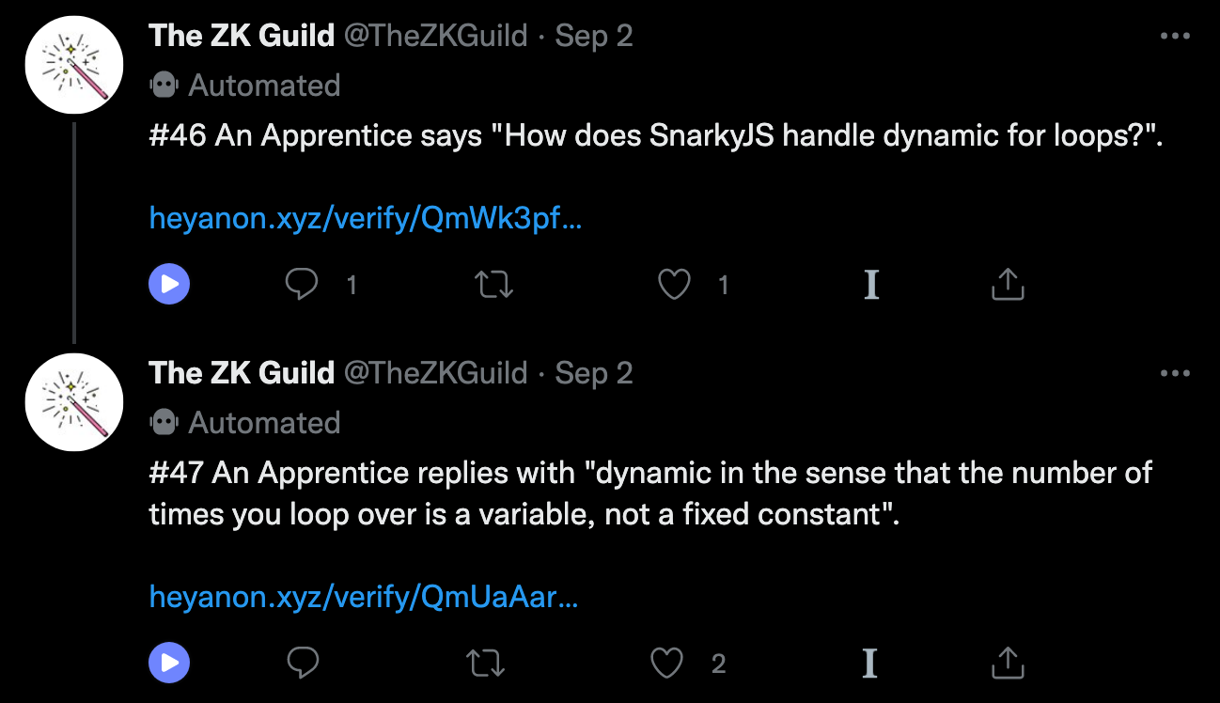This screenshot has height=703, width=1220.
Task: Retweet the #46 Apprentice tweet
Action: coord(491,284)
